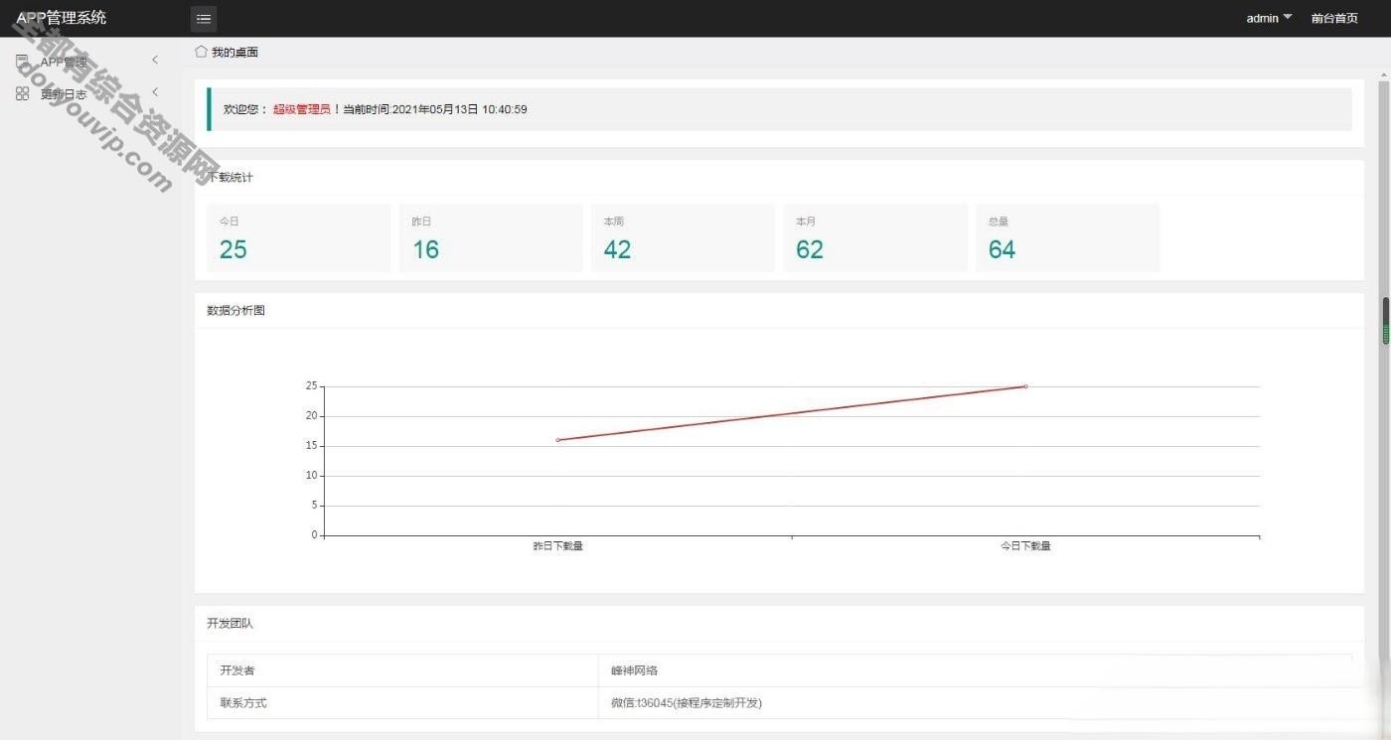Expand the APP管理 chevron arrow
The image size is (1391, 740).
[x=155, y=61]
